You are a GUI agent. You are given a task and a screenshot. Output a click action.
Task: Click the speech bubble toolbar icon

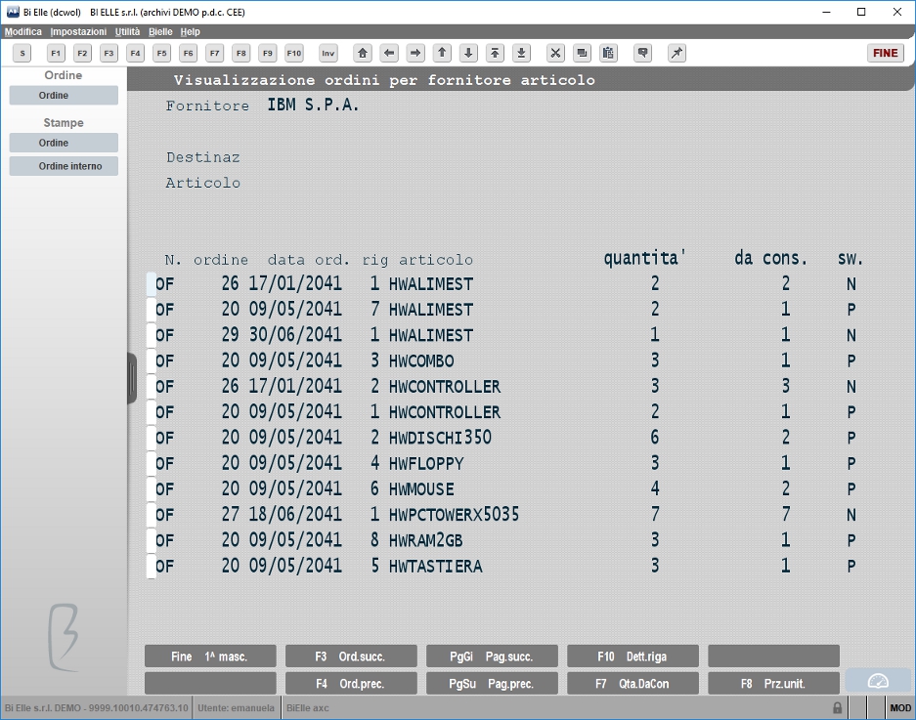tap(642, 53)
